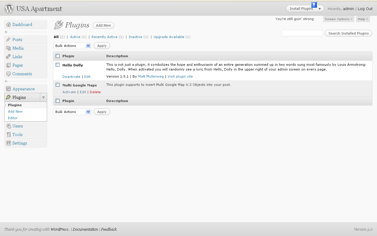Open the admin profile link

tap(348, 9)
